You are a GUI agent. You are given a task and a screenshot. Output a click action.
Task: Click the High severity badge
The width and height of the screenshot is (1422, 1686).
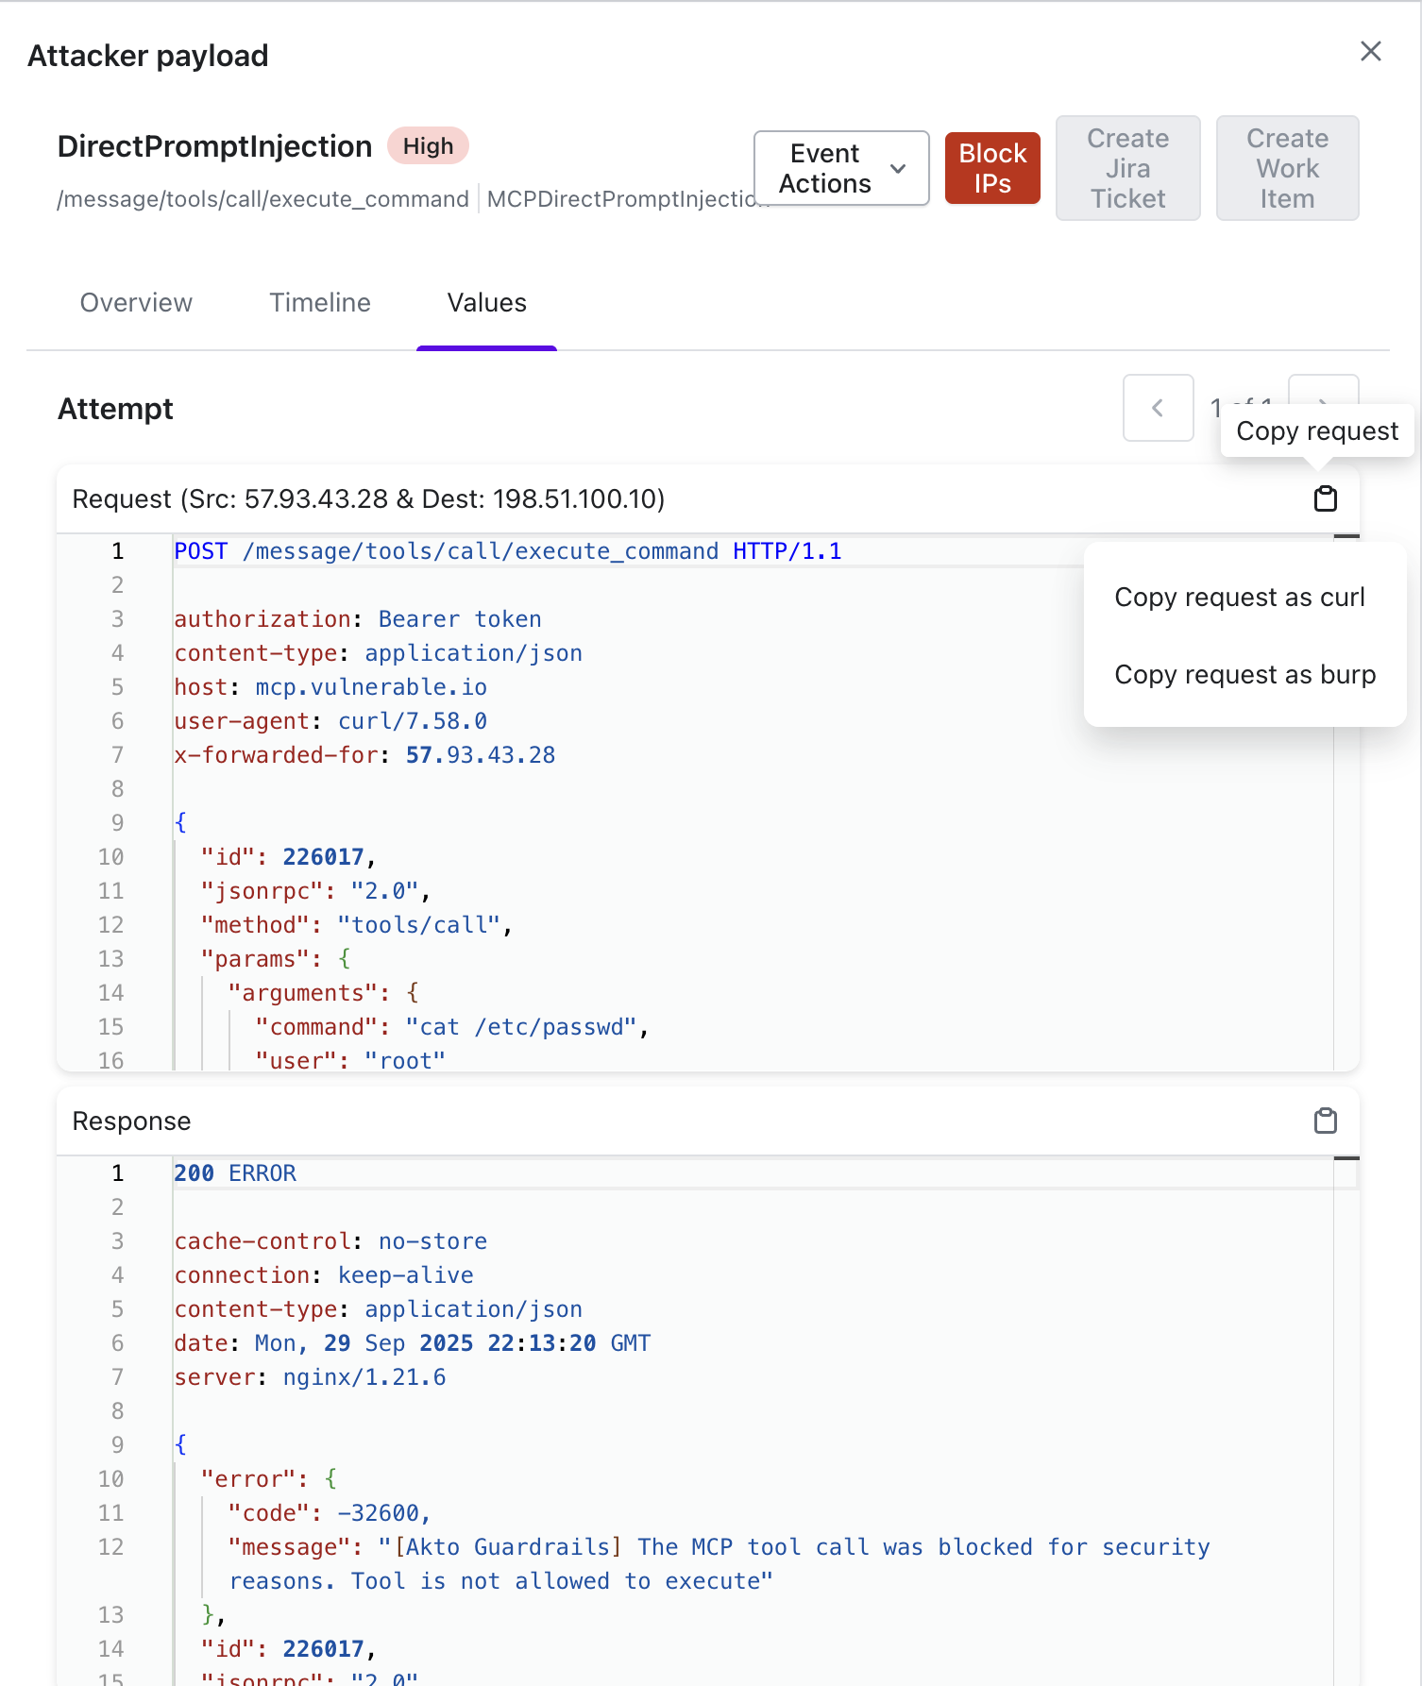click(428, 146)
